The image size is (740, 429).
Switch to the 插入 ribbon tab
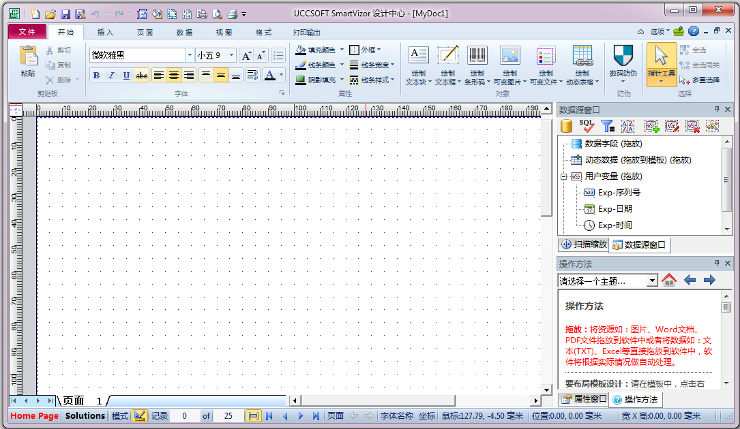[x=105, y=32]
